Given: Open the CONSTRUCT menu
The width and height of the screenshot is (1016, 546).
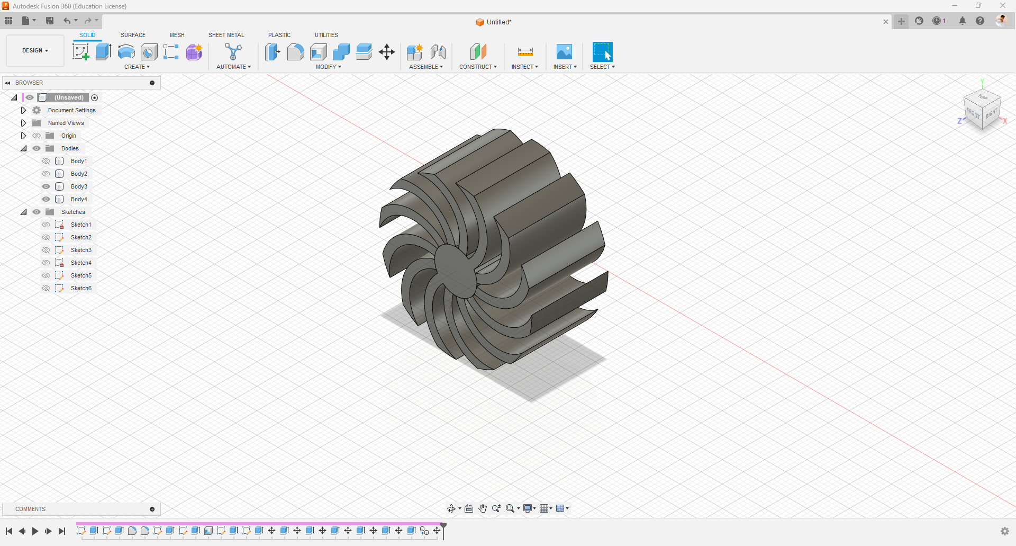Looking at the screenshot, I should point(478,67).
